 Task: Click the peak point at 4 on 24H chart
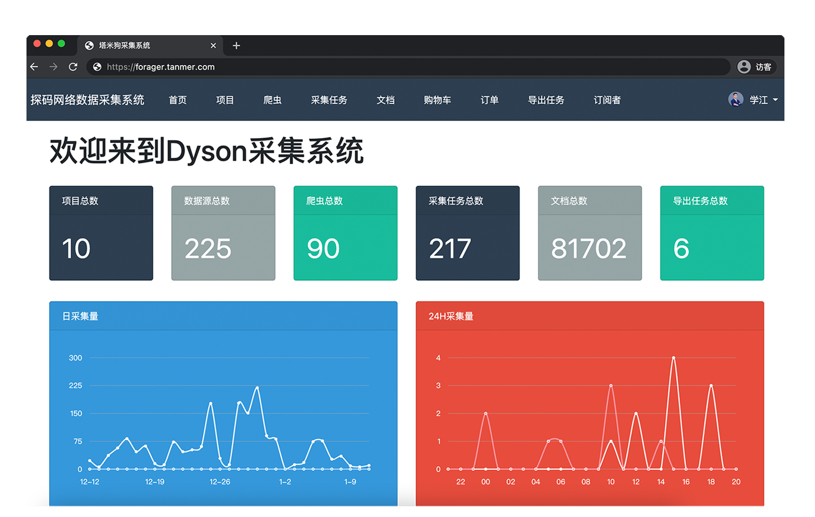(673, 358)
